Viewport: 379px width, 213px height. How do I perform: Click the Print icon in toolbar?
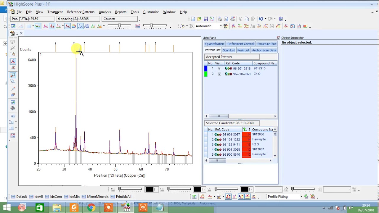pyautogui.click(x=220, y=19)
